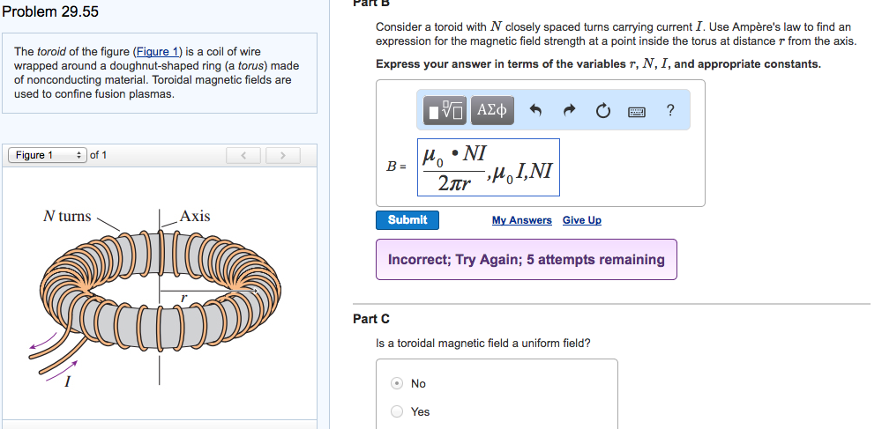Go to previous figure with the left chevron
Screen dimensions: 882x429
click(244, 156)
